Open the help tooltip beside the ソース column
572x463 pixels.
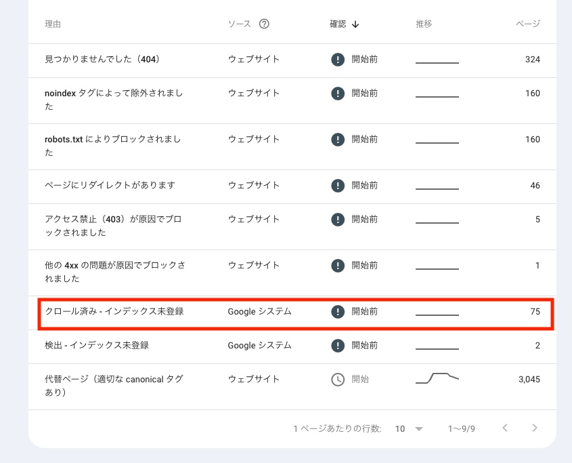pos(263,23)
